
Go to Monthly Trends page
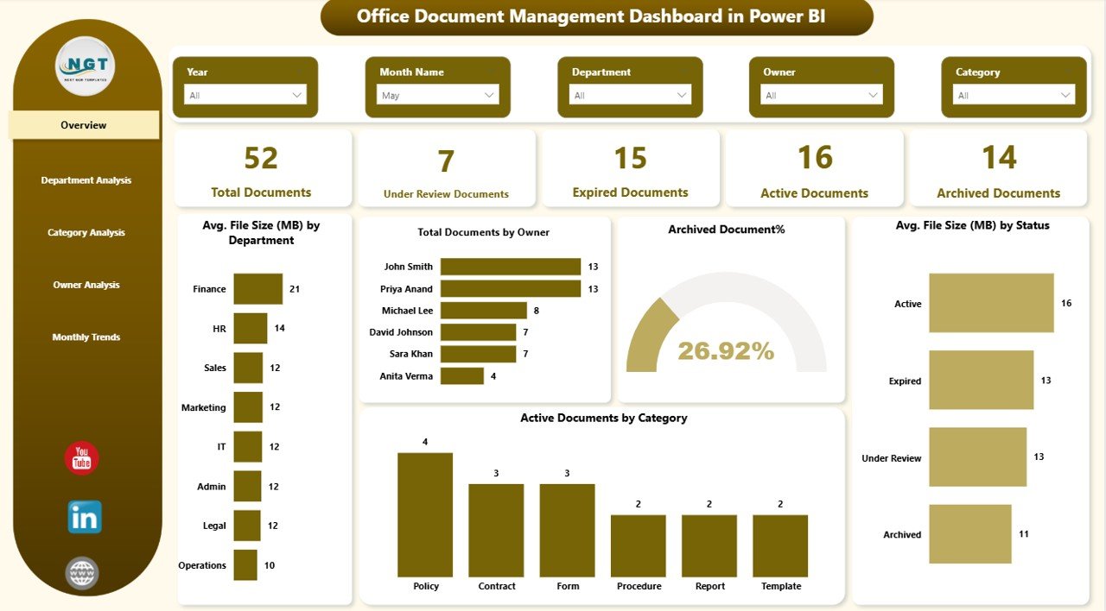coord(86,337)
